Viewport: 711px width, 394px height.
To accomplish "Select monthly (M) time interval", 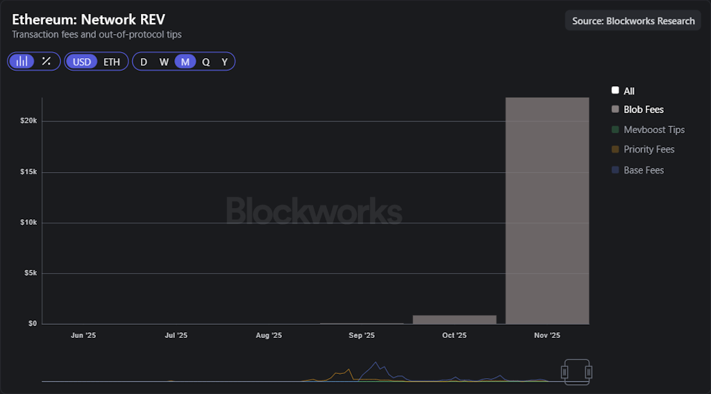I will pos(185,62).
